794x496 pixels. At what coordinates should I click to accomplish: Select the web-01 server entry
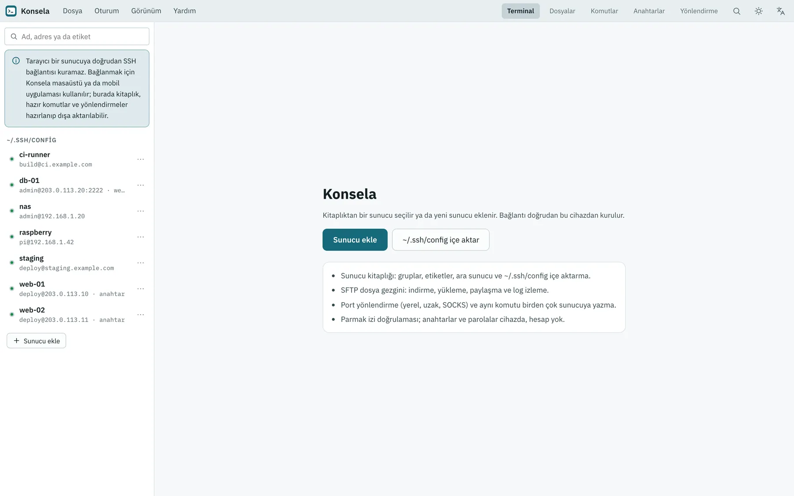pos(77,289)
